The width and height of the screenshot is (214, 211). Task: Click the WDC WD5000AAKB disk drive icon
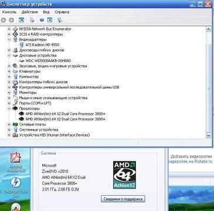pyautogui.click(x=22, y=60)
